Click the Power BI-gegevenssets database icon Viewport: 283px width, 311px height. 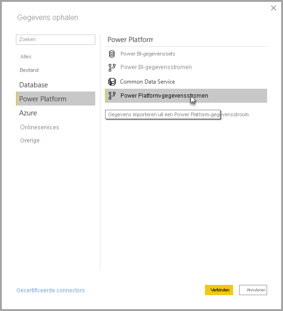[112, 54]
